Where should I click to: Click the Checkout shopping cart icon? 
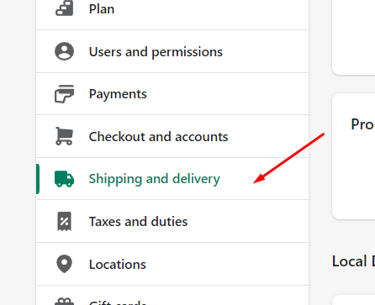point(64,136)
